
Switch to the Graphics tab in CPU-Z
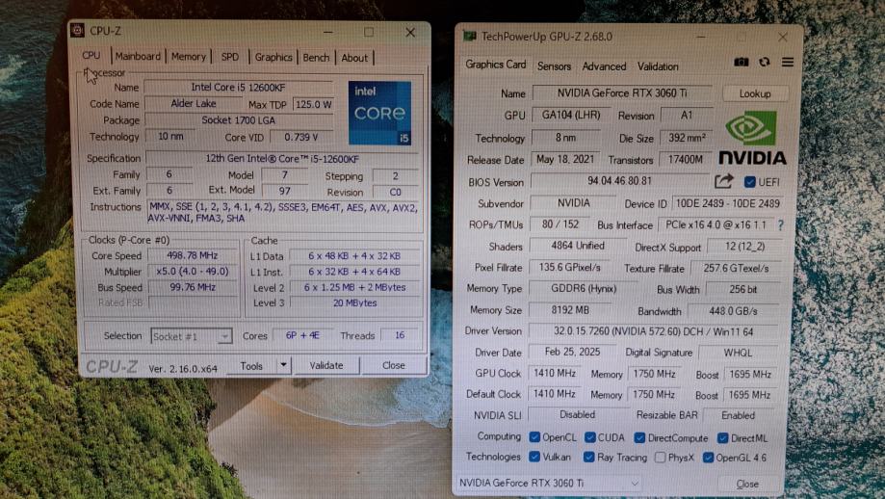[x=273, y=57]
